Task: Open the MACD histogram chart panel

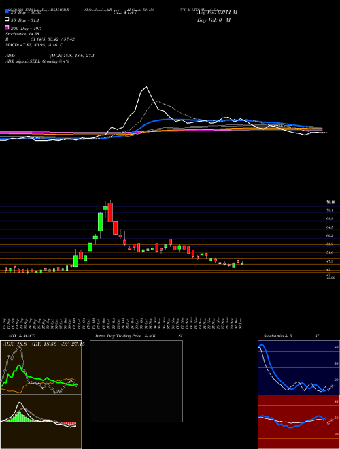Action: (x=41, y=422)
